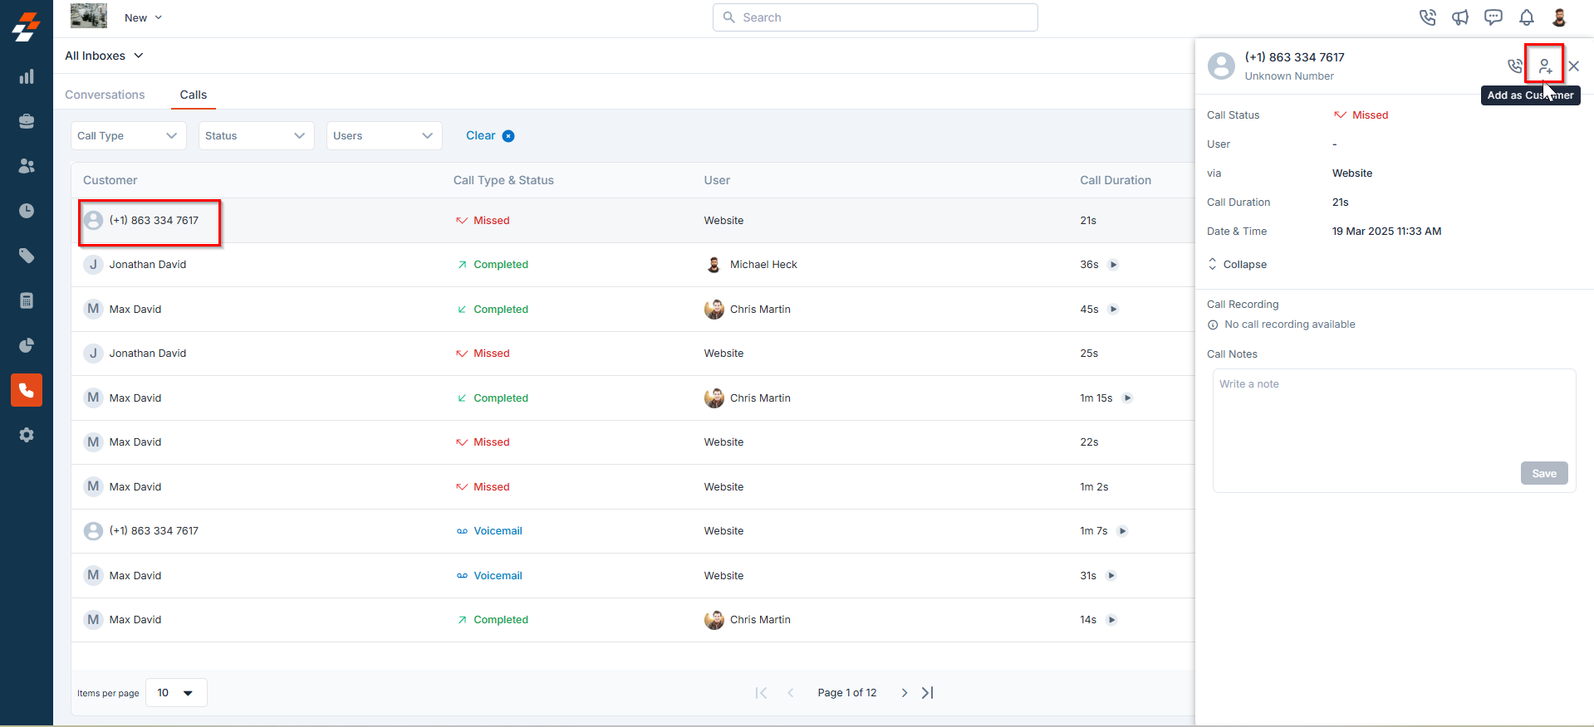
Task: Open the calculator sidebar icon
Action: pyautogui.click(x=27, y=300)
